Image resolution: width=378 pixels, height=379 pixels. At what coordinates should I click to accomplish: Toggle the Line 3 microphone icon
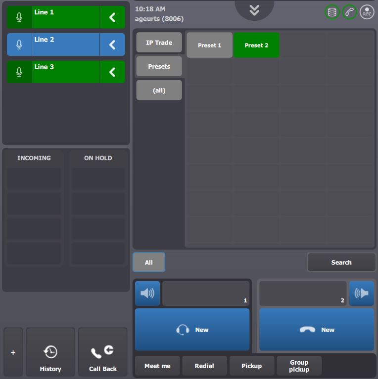tap(19, 72)
